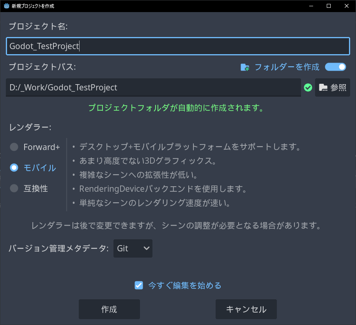Select the Forward+ renderer option
This screenshot has height=325, width=356.
click(x=14, y=147)
